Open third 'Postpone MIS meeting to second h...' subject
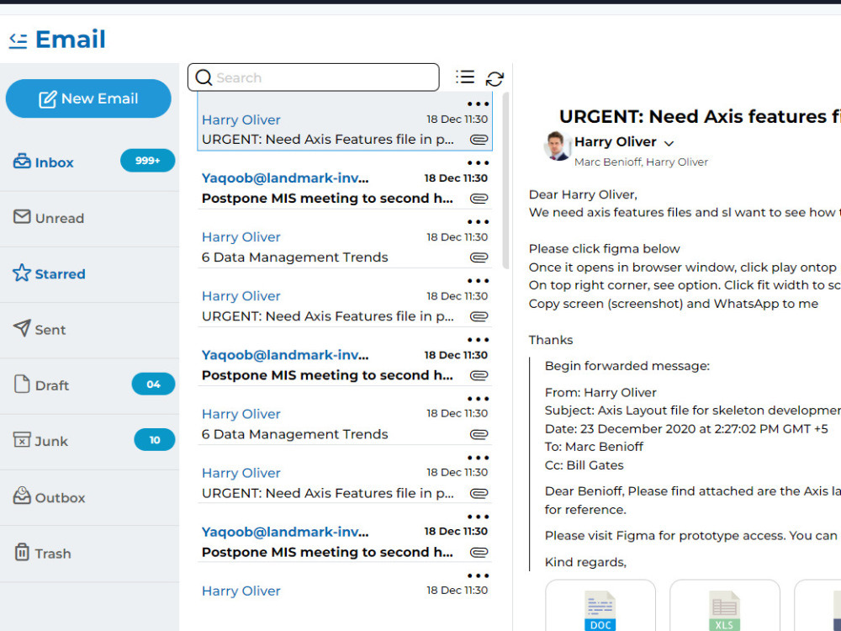 327,553
